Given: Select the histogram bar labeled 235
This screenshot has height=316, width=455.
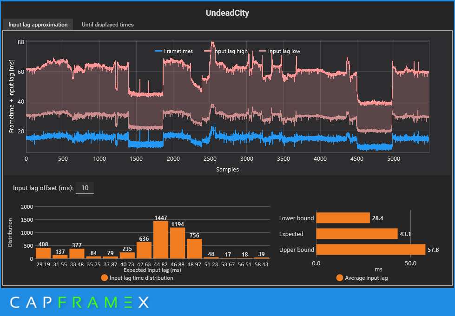Looking at the screenshot, I should (127, 255).
